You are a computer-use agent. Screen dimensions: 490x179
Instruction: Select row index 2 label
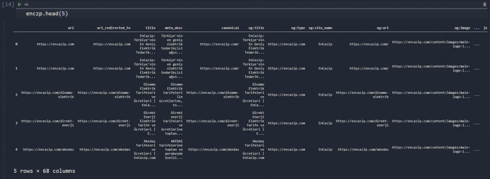coord(17,95)
